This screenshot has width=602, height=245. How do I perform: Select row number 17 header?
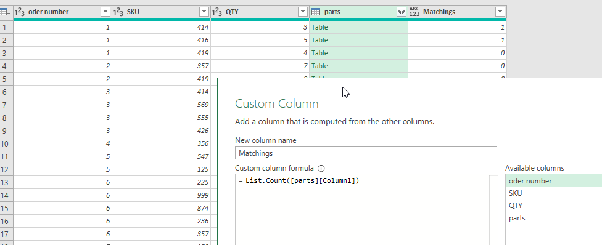coord(6,234)
